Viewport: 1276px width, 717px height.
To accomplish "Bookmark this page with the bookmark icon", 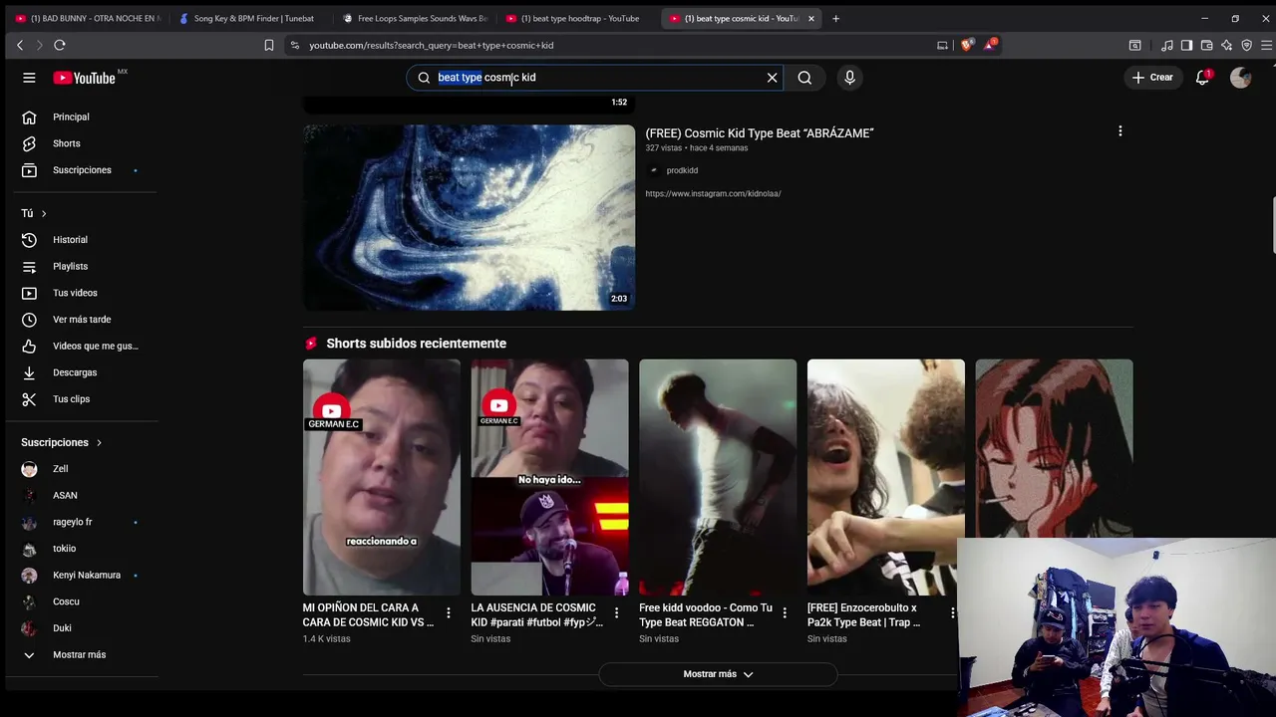I will pos(269,45).
